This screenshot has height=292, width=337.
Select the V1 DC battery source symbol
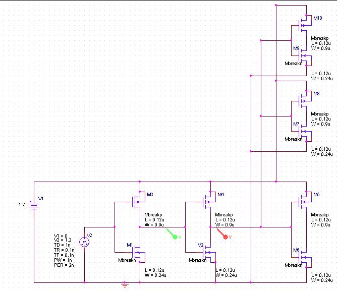pyautogui.click(x=34, y=205)
